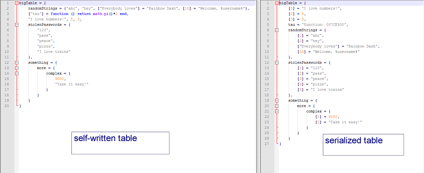Viewport: 424px width, 173px height.
Task: Click unindexed "Take it easy!" in left pane
Action: 72,84
